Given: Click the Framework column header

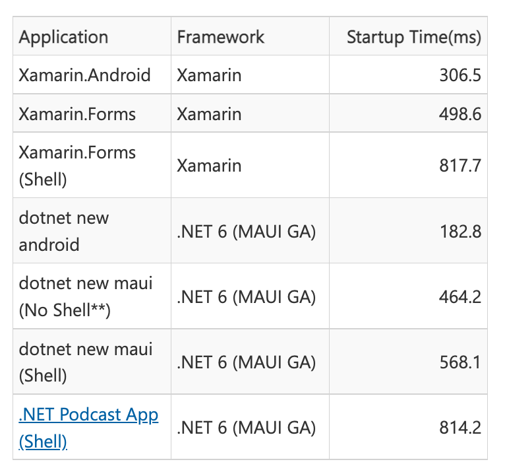Looking at the screenshot, I should click(x=221, y=37).
